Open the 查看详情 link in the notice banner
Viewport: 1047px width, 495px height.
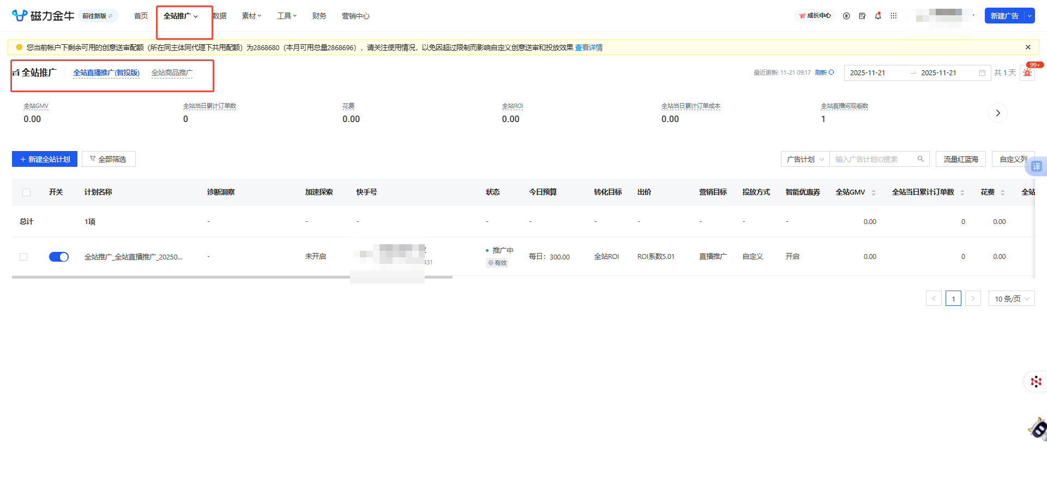[589, 47]
